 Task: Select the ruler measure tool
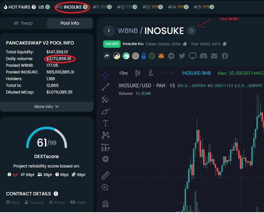106,175
